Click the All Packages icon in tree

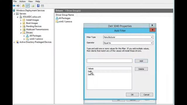27,36
